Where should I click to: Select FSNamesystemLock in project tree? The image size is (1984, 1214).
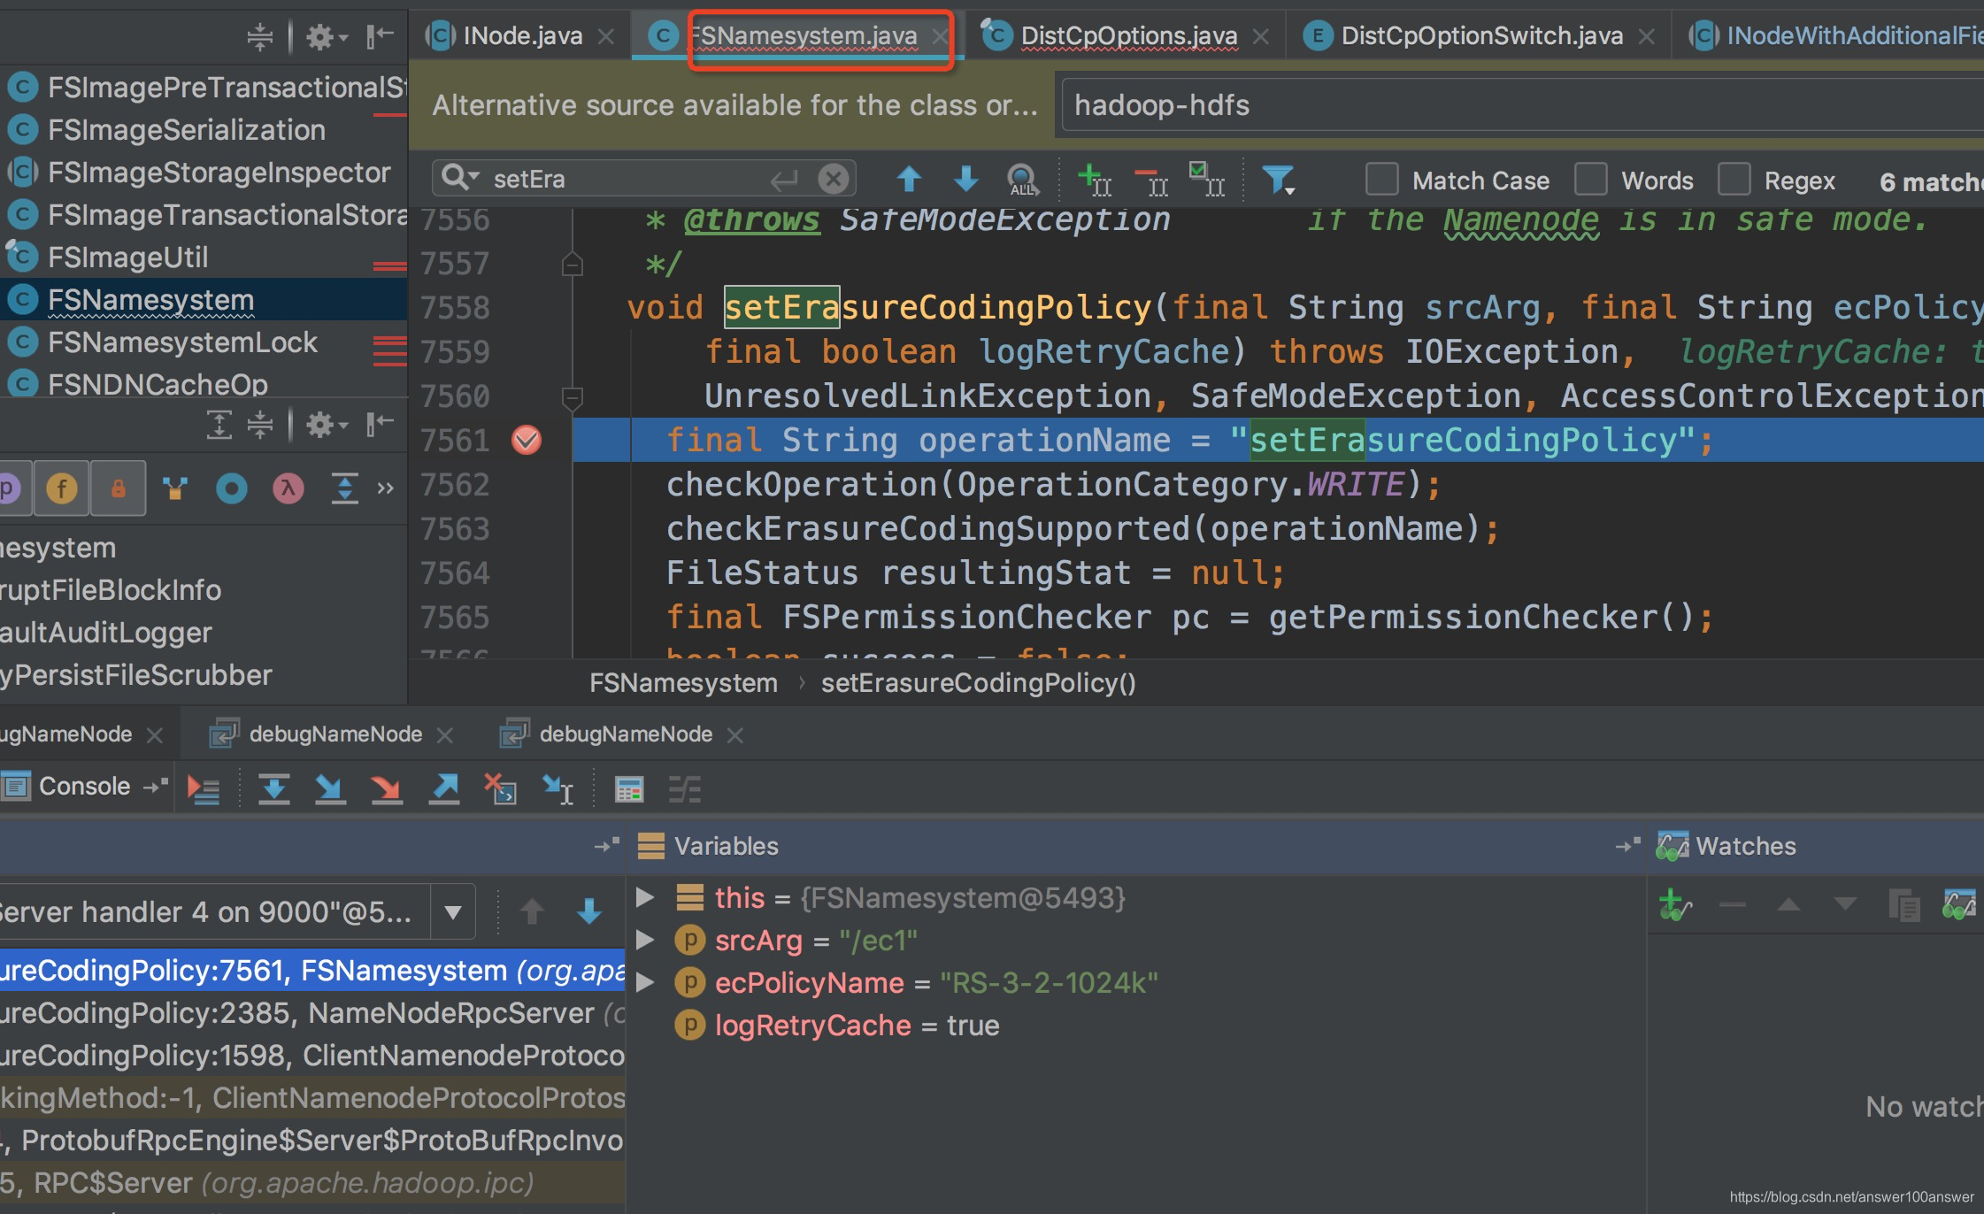coord(181,342)
